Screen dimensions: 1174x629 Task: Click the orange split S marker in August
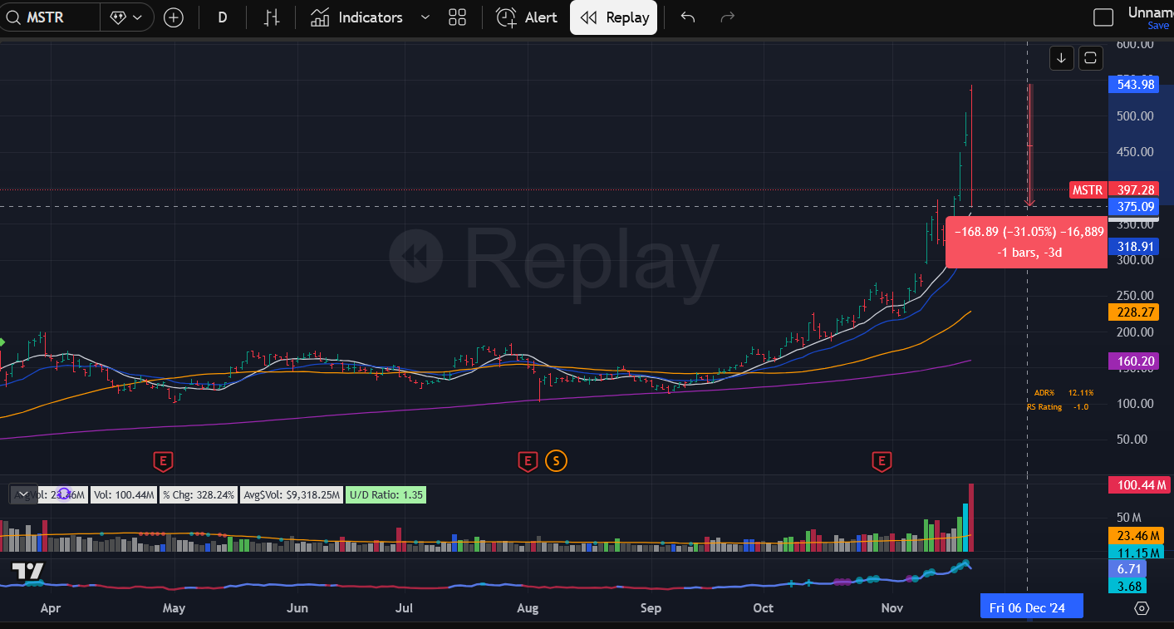tap(556, 460)
